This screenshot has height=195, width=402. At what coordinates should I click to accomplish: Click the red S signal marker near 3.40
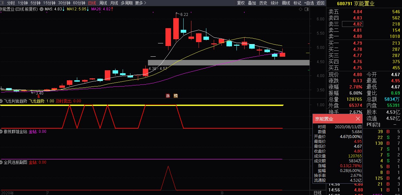pos(38,96)
